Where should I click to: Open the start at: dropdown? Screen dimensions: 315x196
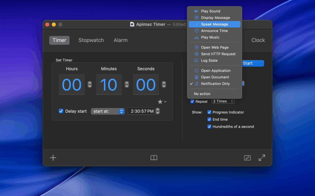[108, 111]
